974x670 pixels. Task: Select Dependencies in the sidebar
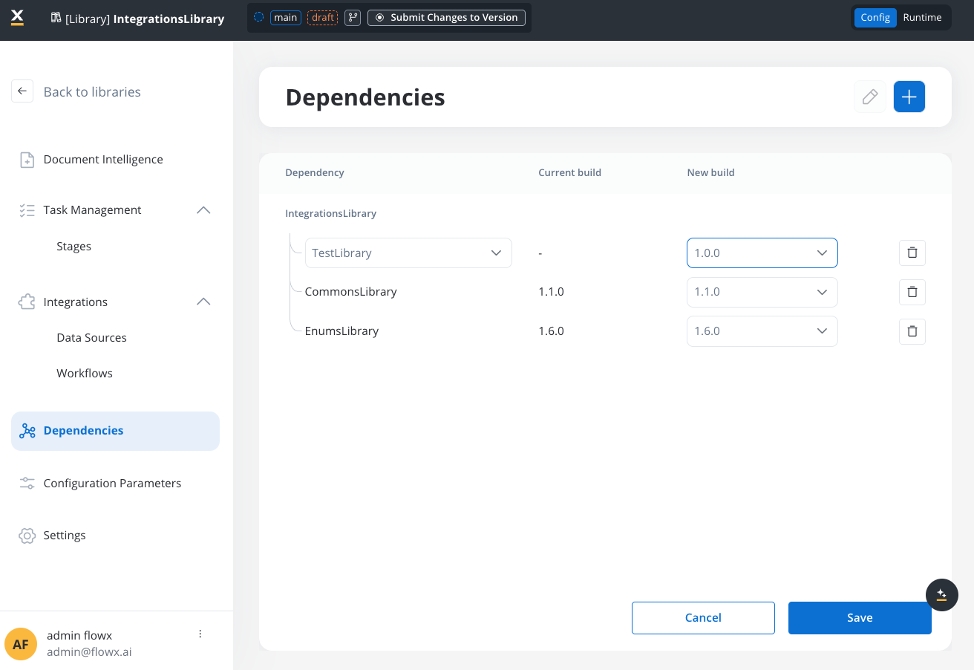pyautogui.click(x=115, y=431)
